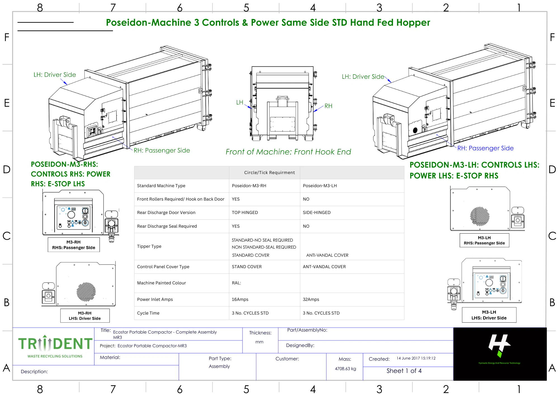Click the ANTI-VANDAL COVER tipper option
This screenshot has width=559, height=395.
[327, 255]
